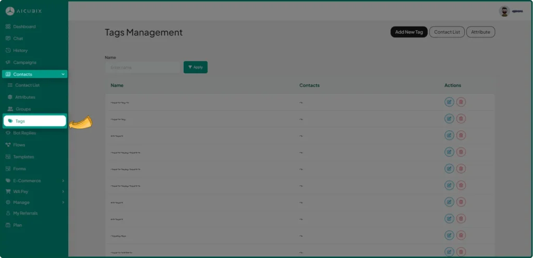
Task: Click the Add New Tag button
Action: pyautogui.click(x=409, y=32)
